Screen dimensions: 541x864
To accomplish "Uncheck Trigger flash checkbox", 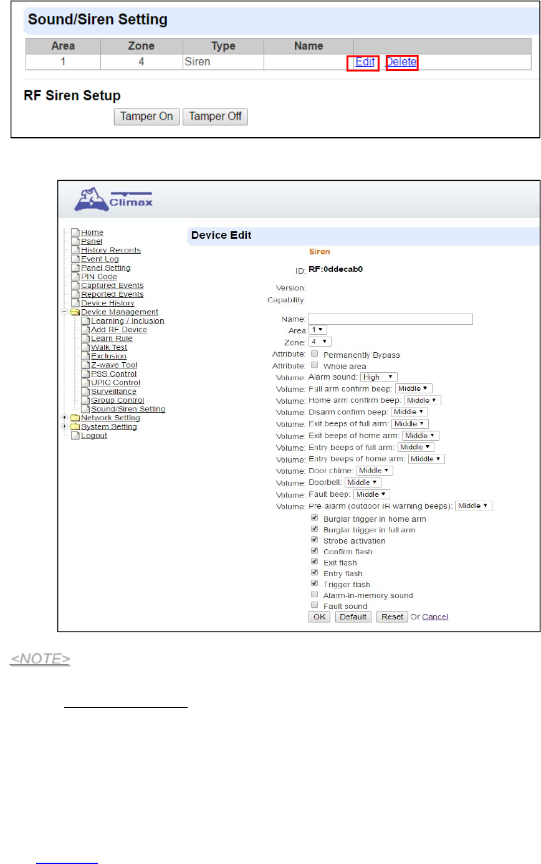I will point(315,583).
